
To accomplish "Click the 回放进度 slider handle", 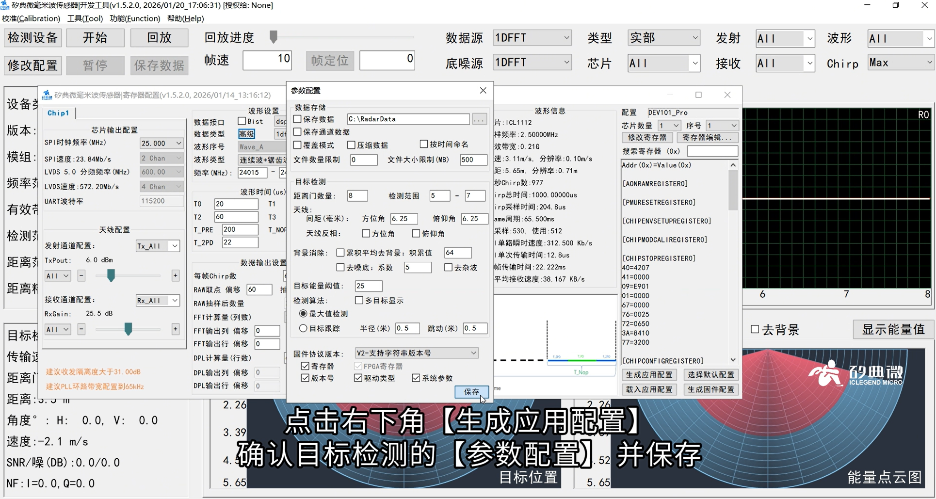I will (274, 37).
